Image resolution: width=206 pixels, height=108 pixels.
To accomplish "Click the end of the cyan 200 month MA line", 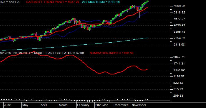I will point(147,38).
